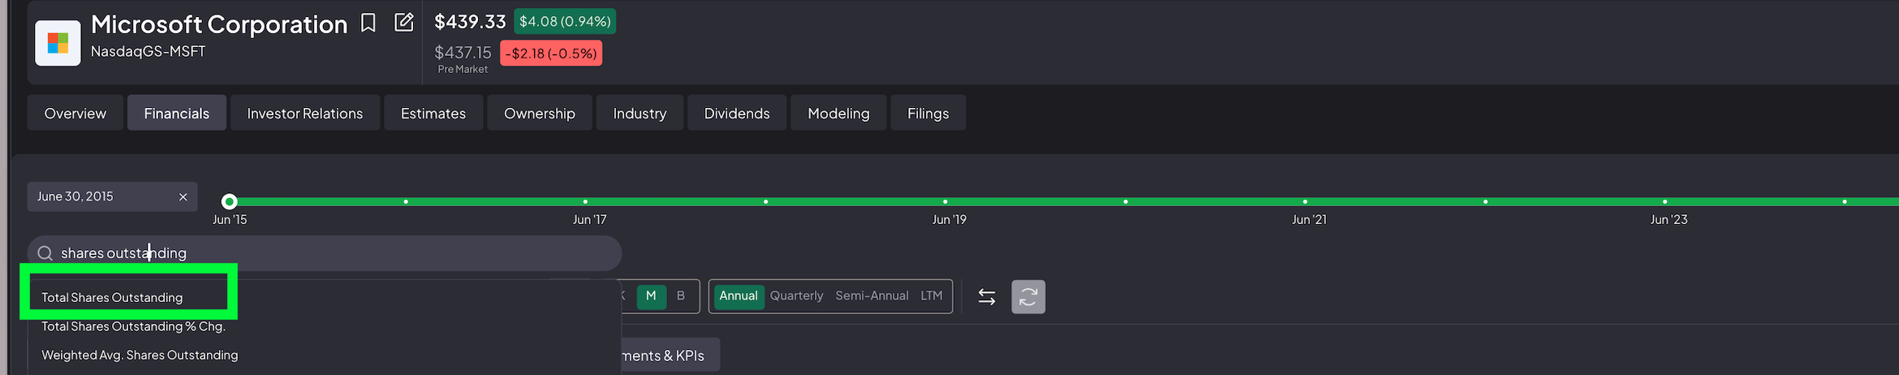Select Total Shares Outstanding % Chg. suggestion
The height and width of the screenshot is (375, 1899).
(133, 326)
